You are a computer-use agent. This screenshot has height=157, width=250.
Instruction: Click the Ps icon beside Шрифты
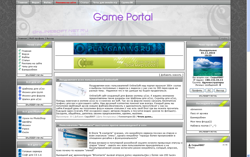[20, 121]
